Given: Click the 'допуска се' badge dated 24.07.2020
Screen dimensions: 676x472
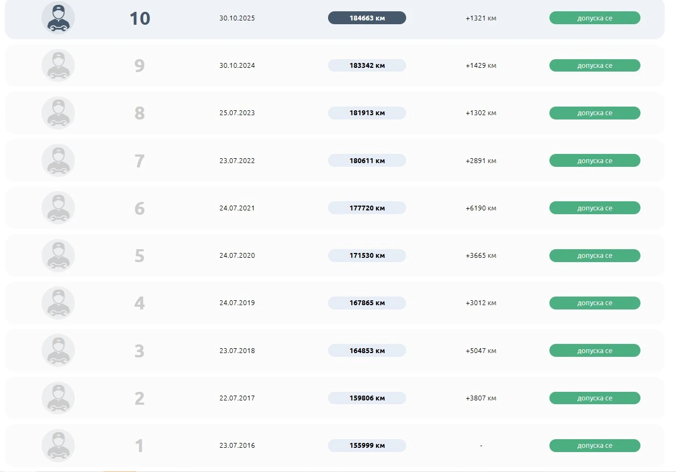Looking at the screenshot, I should point(595,256).
